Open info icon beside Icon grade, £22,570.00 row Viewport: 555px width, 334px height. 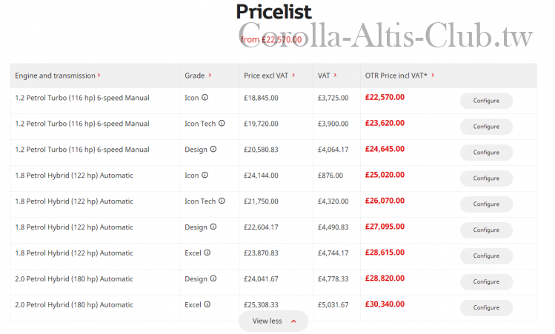pyautogui.click(x=205, y=97)
